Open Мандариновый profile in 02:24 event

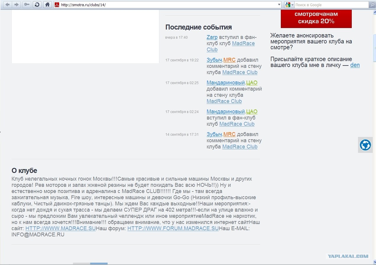pos(226,112)
